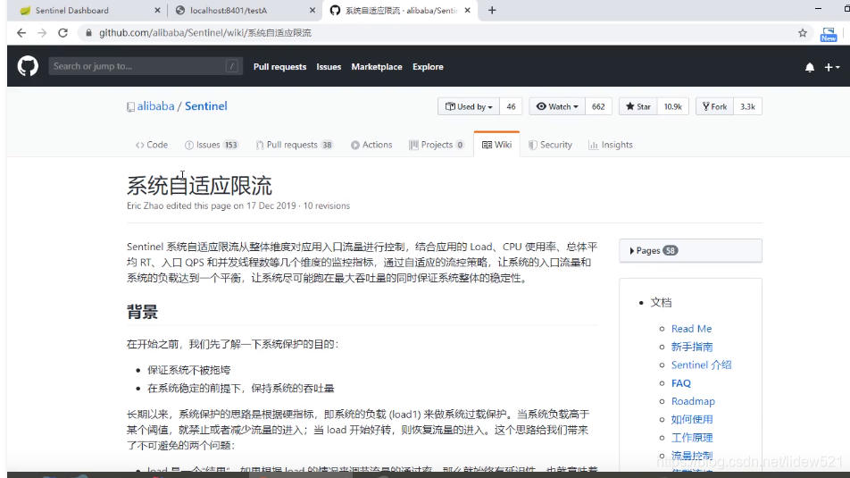Switch to localhost:8401/testA tab
Image resolution: width=850 pixels, height=478 pixels.
tap(246, 11)
